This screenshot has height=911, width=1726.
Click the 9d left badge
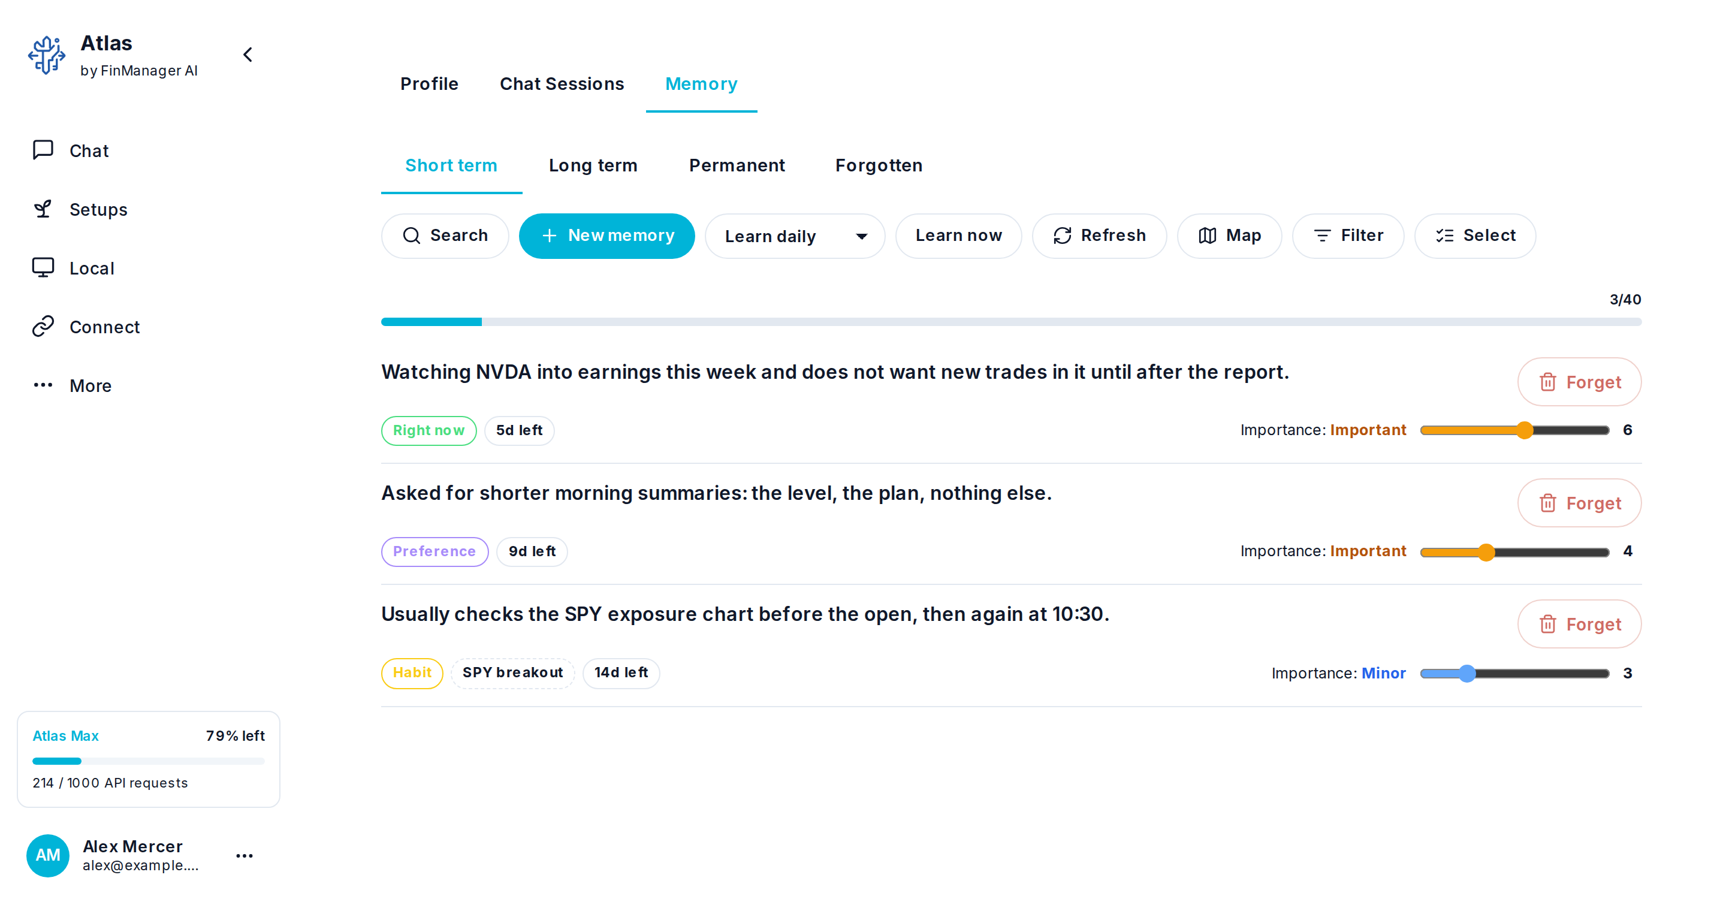pyautogui.click(x=532, y=552)
